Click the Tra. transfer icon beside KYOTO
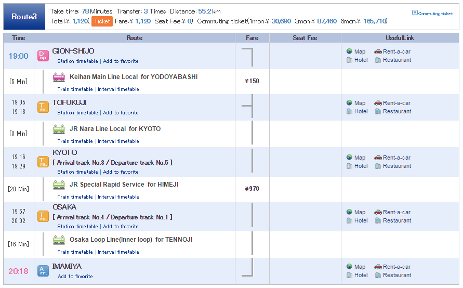Viewport: 463px width, 288px height. [x=43, y=162]
